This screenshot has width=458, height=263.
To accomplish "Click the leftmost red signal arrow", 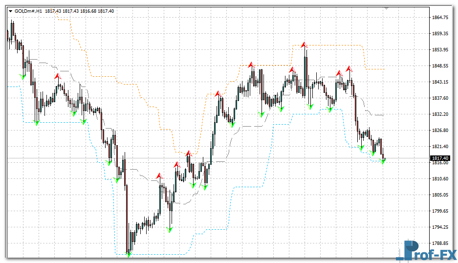I will coord(57,76).
